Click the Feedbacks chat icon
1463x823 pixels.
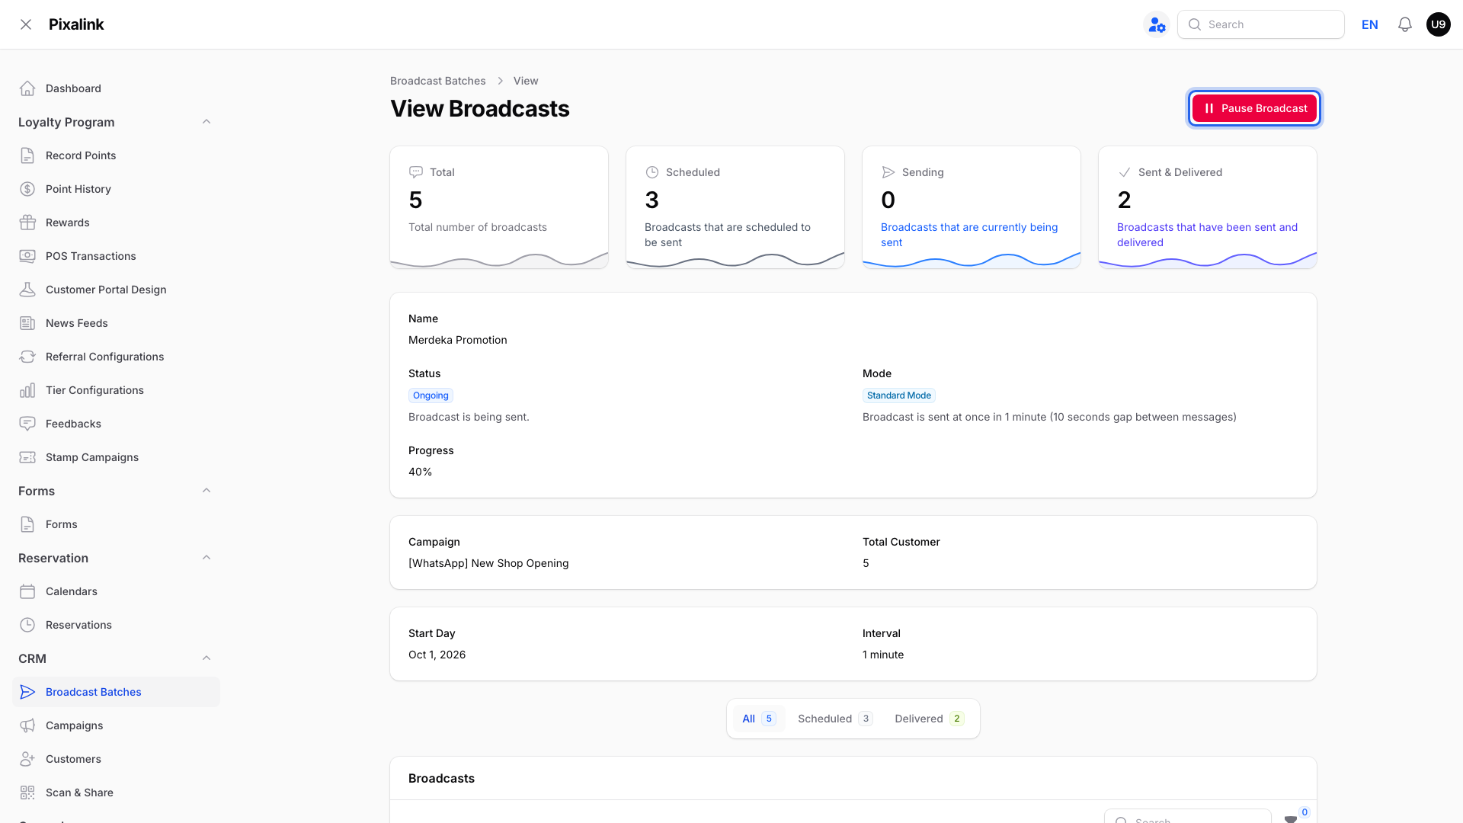[27, 424]
